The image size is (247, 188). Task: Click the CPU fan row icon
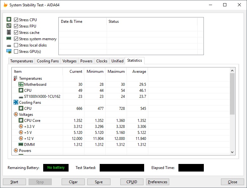[x=21, y=108]
